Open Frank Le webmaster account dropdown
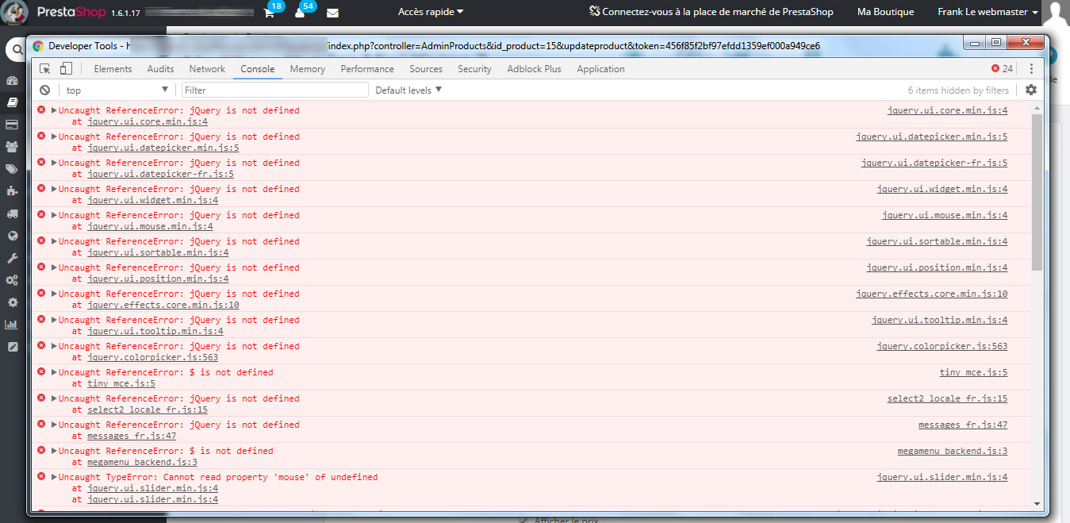 pos(988,12)
